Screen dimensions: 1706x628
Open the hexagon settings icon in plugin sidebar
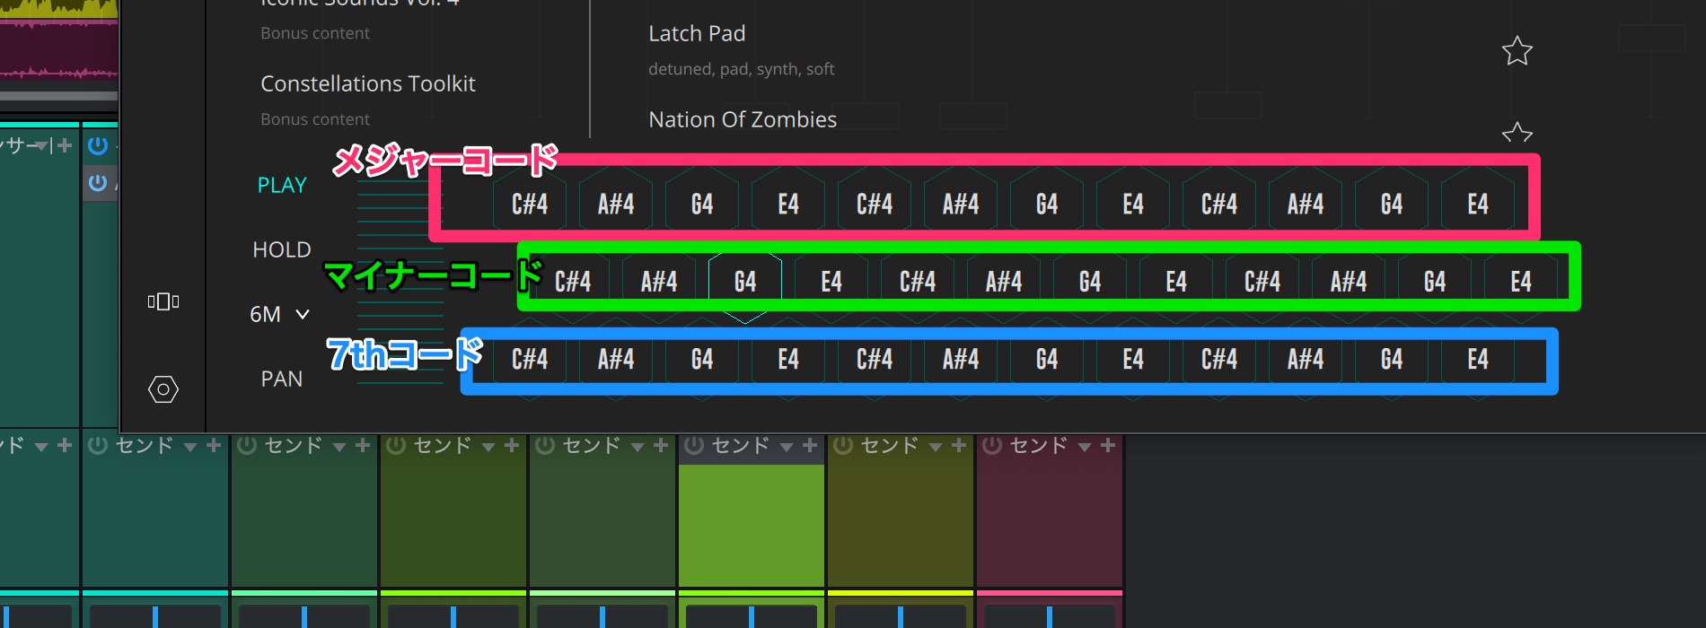pyautogui.click(x=163, y=389)
